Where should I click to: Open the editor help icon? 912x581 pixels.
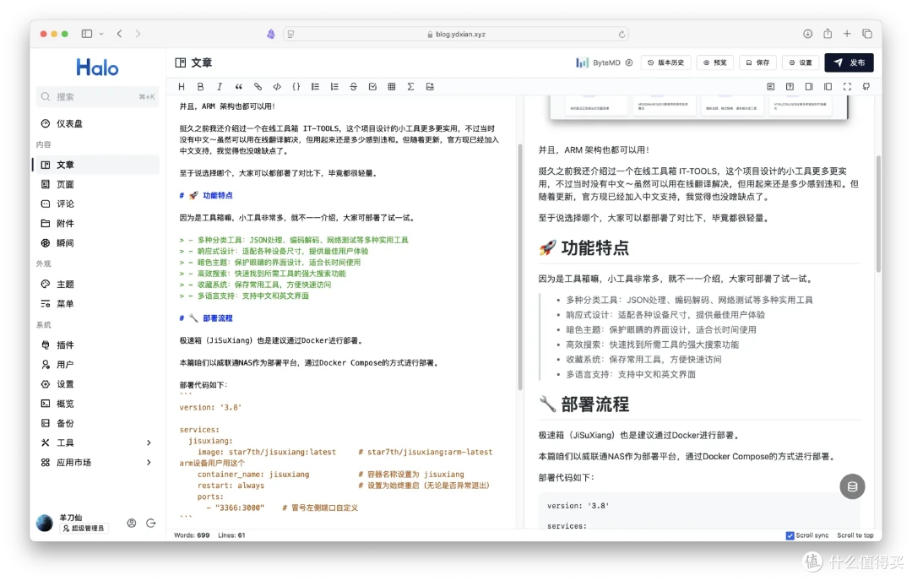click(x=790, y=87)
